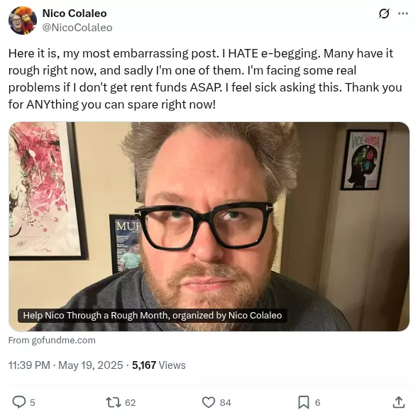Click the like count 84
The width and height of the screenshot is (418, 415).
(x=225, y=402)
